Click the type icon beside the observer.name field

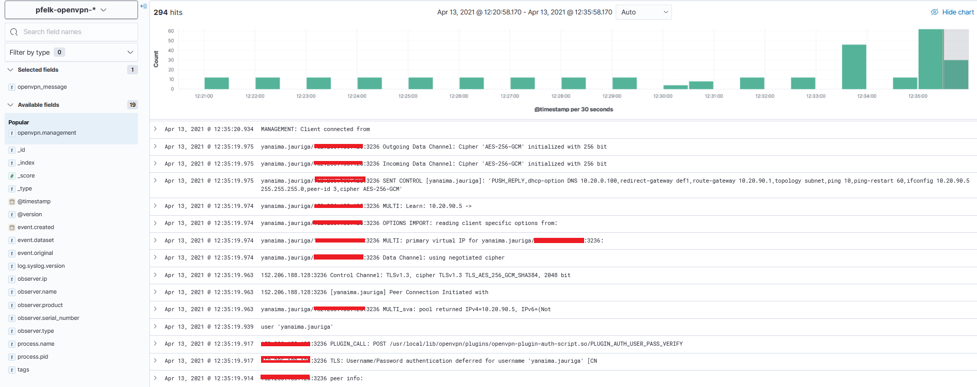tap(12, 292)
